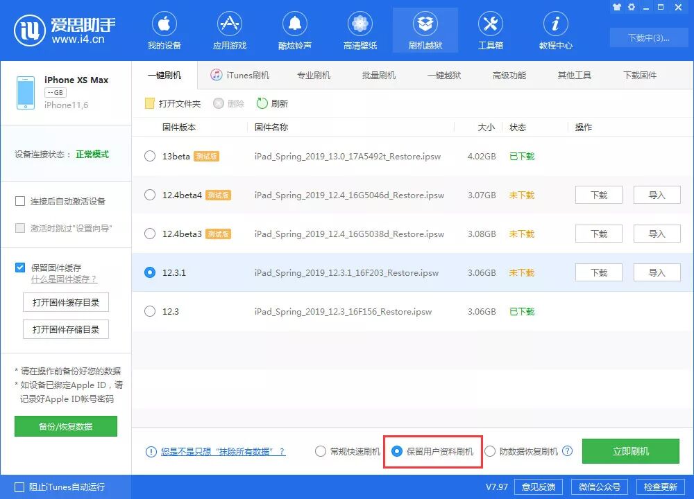
Task: Select firmware 12.3 radio button
Action: point(150,312)
